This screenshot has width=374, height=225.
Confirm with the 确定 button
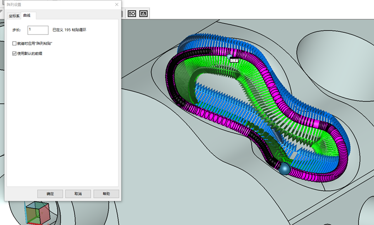[50, 194]
